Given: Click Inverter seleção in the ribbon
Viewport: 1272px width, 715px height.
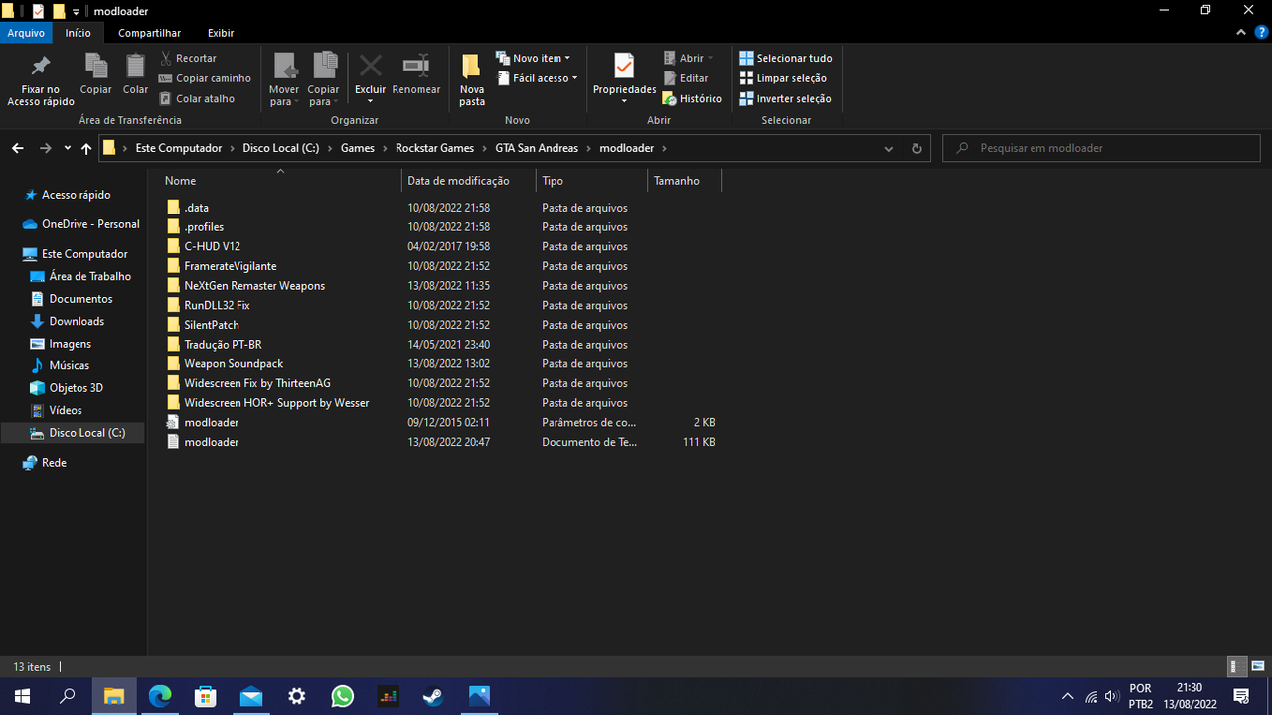Looking at the screenshot, I should [785, 98].
